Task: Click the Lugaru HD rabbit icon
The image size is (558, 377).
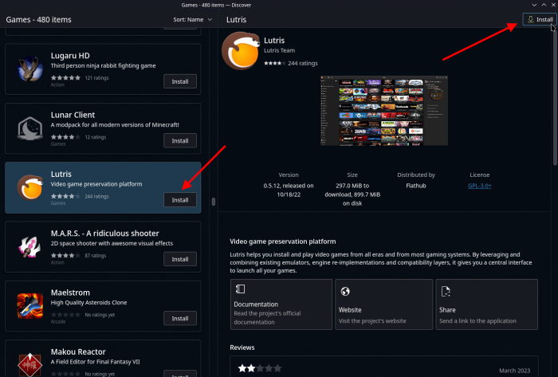Action: tap(30, 69)
